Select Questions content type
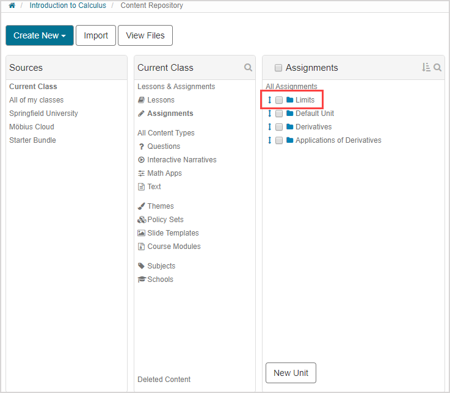 click(163, 146)
